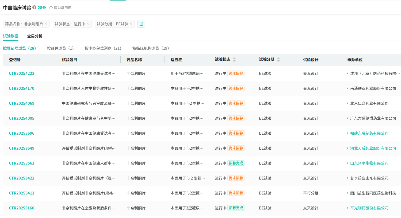Viewport: 401px width, 218px height.
Task: Sort by 试验状态 column arrows
Action: (x=234, y=60)
